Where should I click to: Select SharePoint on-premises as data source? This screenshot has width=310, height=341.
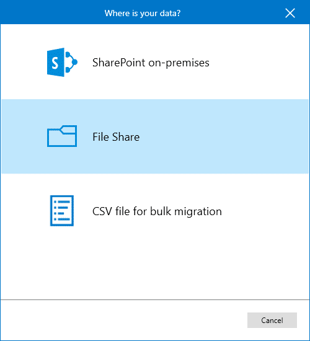[x=155, y=62]
